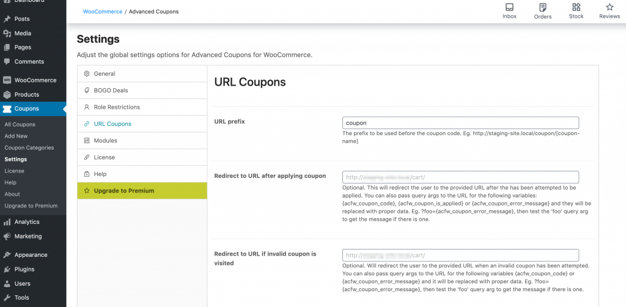
Task: Open the Modules settings tab
Action: (142, 141)
